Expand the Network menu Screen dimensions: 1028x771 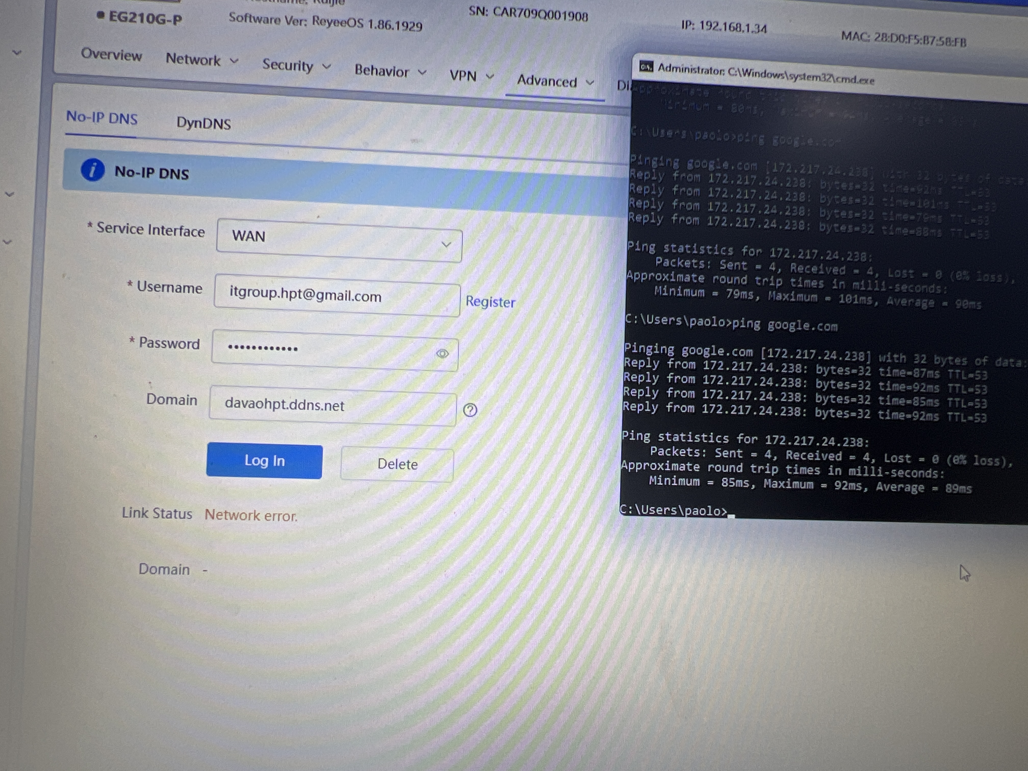coord(202,59)
